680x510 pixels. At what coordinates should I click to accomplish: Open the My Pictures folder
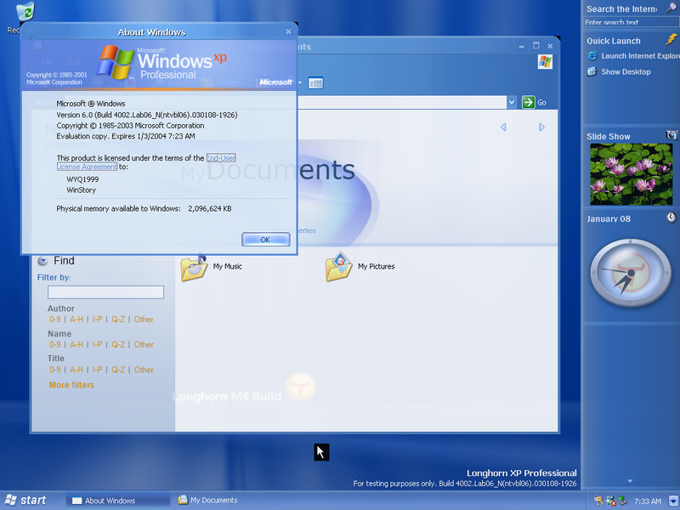point(339,266)
